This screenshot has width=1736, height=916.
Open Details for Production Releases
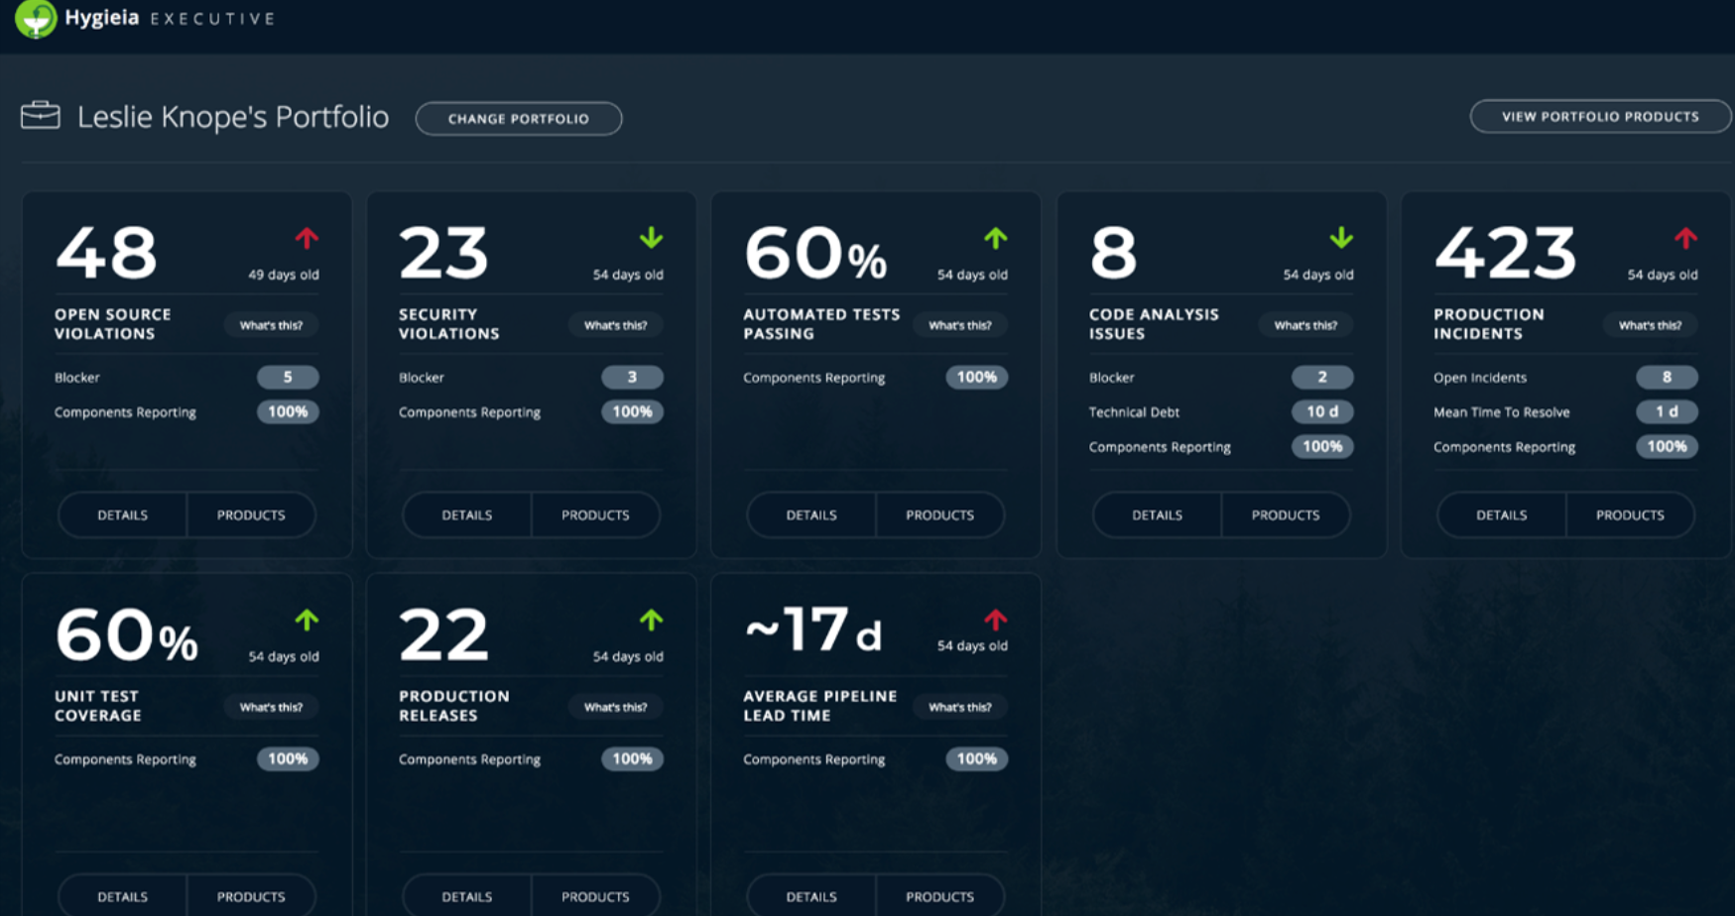tap(466, 895)
